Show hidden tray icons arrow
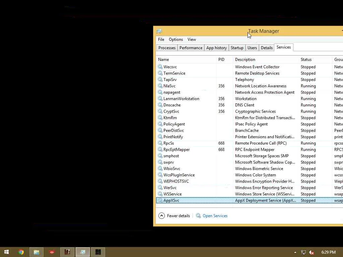 295,252
